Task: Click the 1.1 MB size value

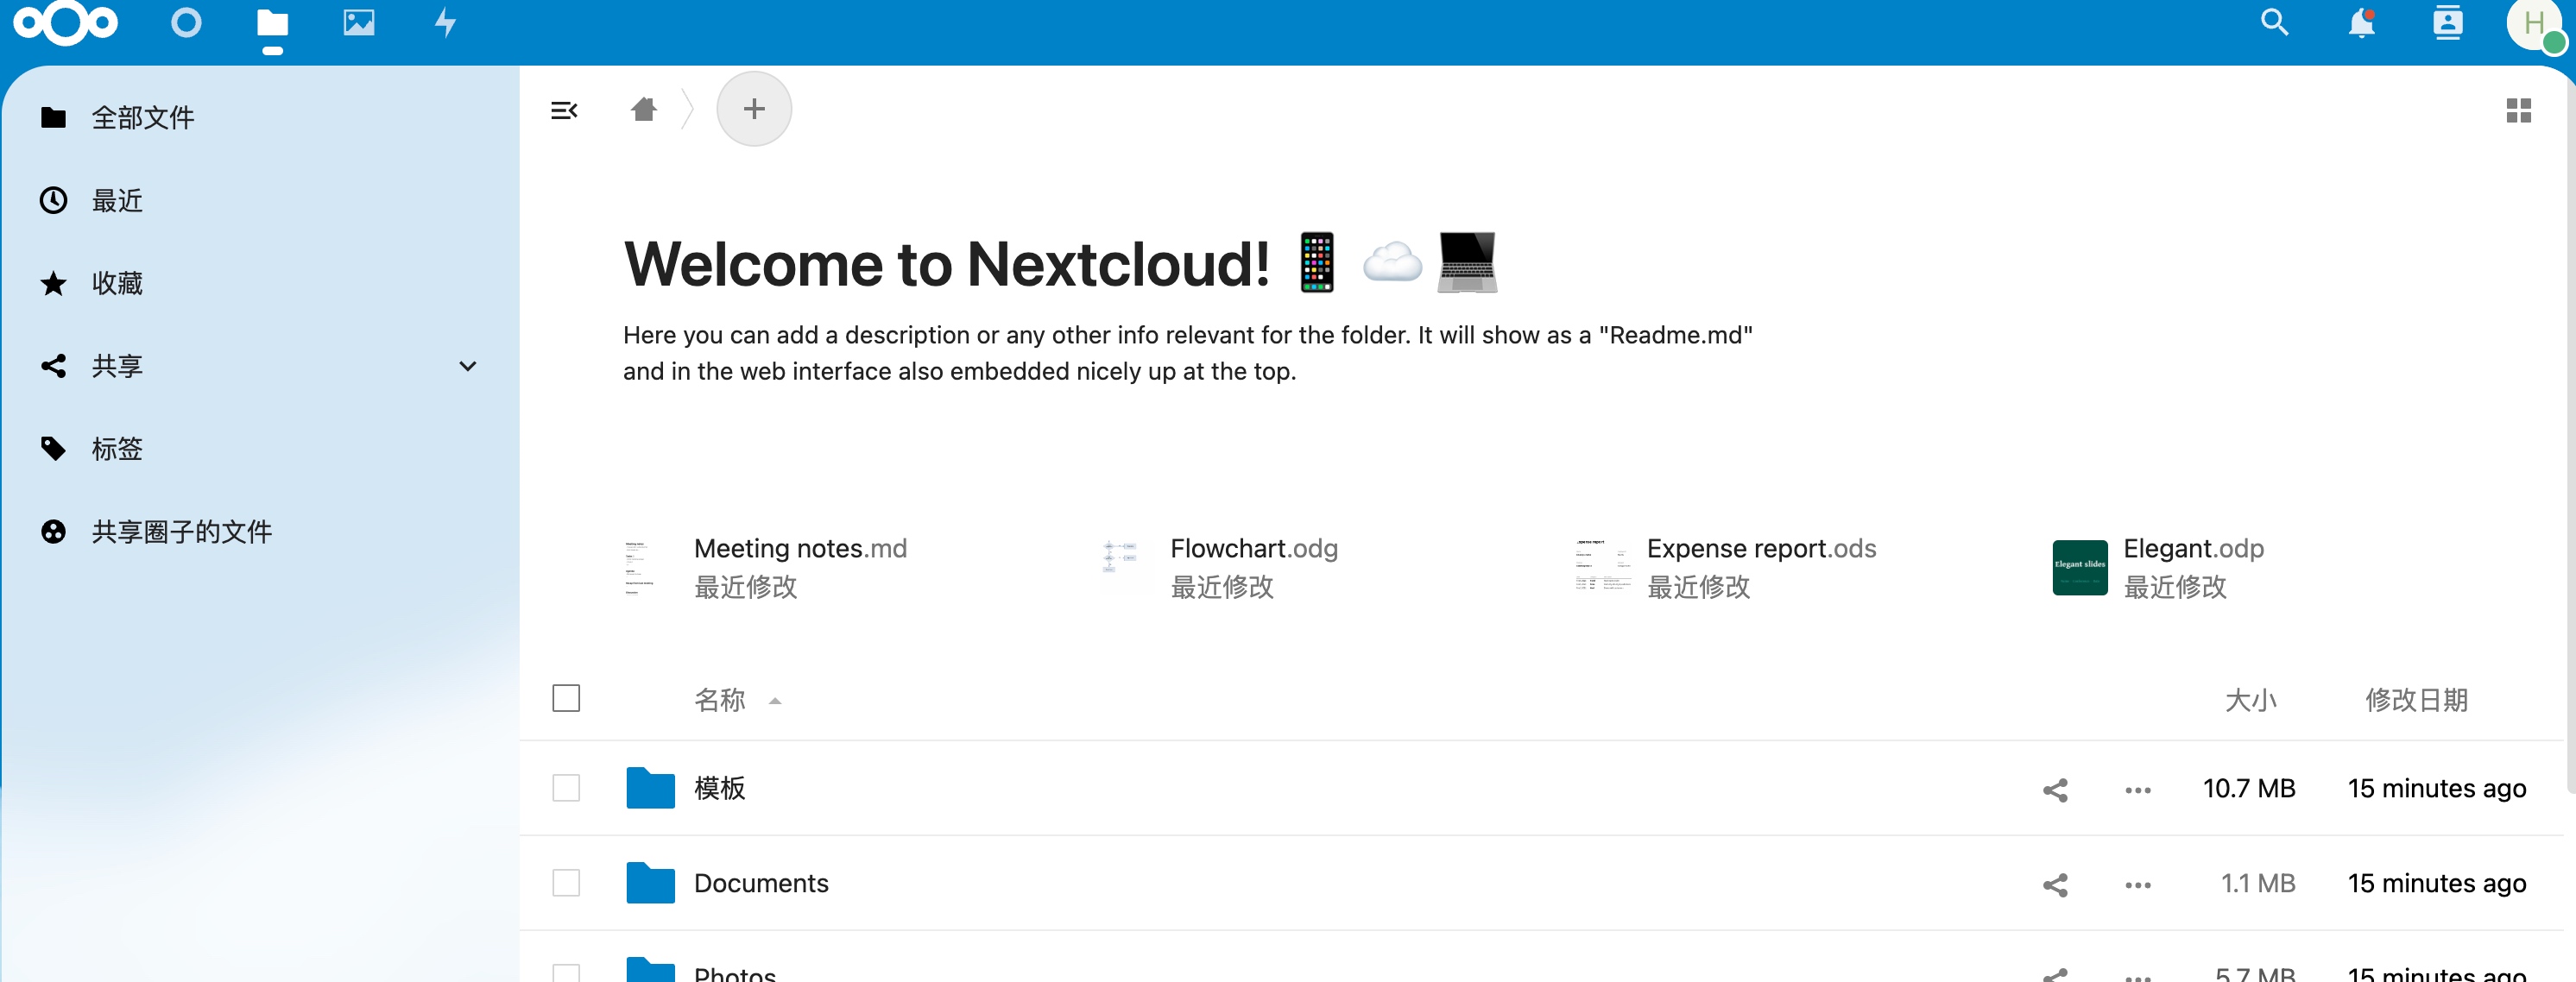Action: [x=2257, y=883]
